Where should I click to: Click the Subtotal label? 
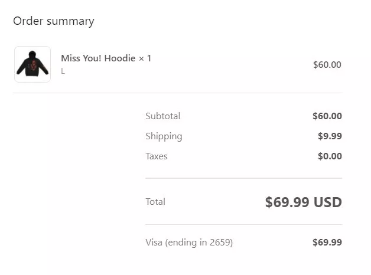tap(163, 116)
